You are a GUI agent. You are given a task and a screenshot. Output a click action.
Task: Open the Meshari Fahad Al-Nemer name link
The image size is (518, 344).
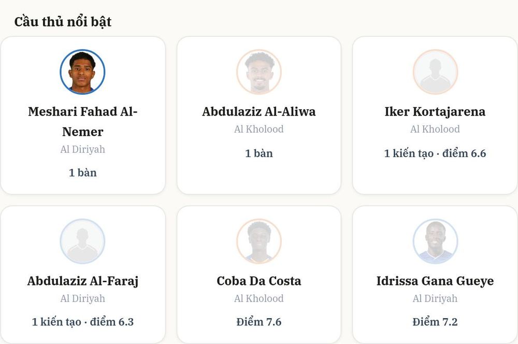82,122
